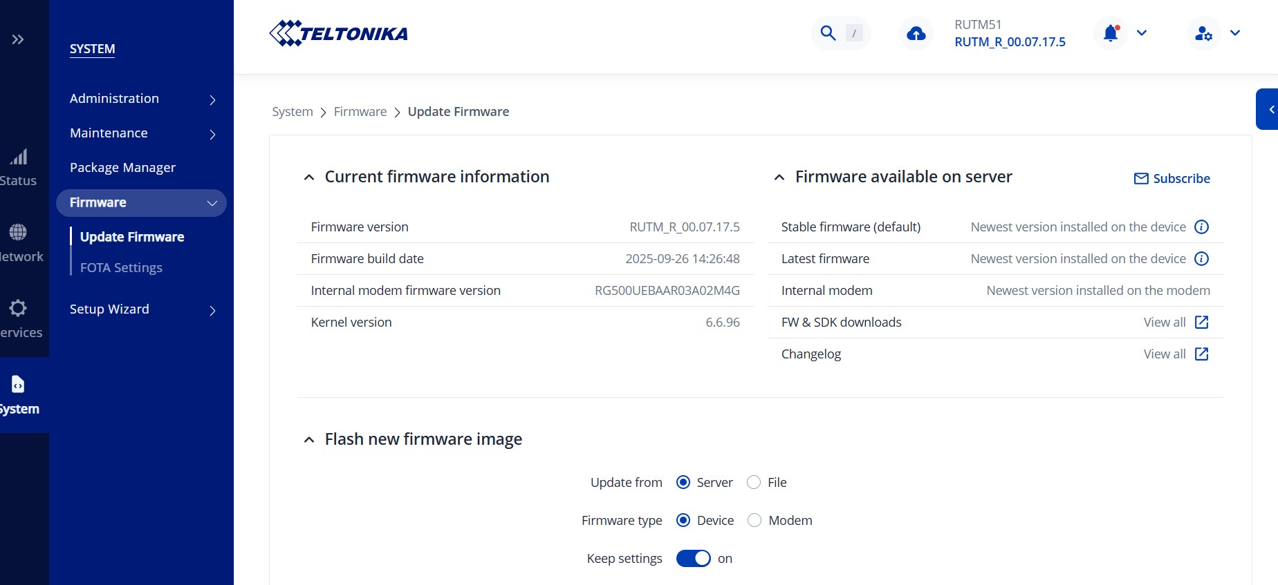Image resolution: width=1278 pixels, height=585 pixels.
Task: Select the File update source
Action: 754,482
